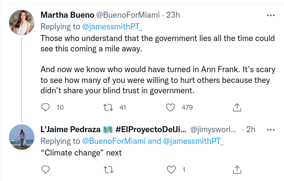This screenshot has width=284, height=181.
Task: Share L'Jaime Pedraza's tweet
Action: 237,169
